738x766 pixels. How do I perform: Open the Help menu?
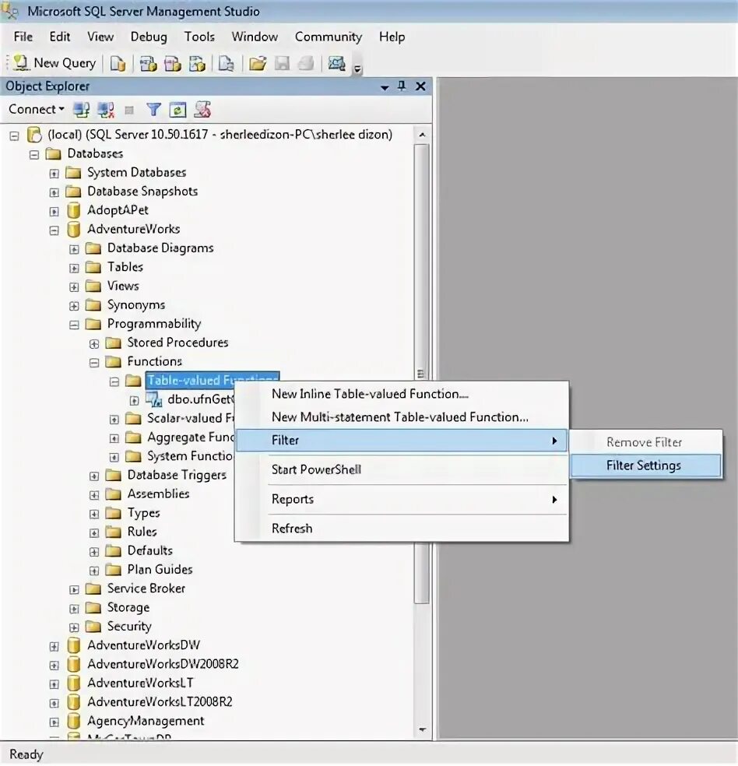392,37
